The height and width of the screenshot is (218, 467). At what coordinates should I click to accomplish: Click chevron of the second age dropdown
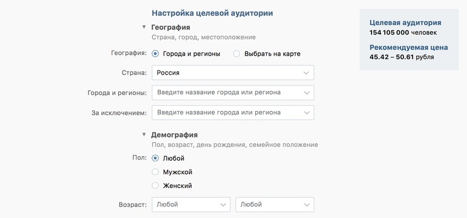click(x=307, y=205)
